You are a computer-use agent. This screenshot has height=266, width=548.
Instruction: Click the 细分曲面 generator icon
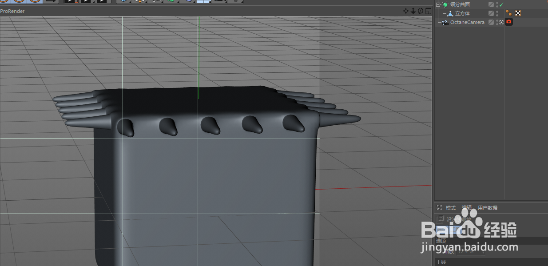click(445, 4)
